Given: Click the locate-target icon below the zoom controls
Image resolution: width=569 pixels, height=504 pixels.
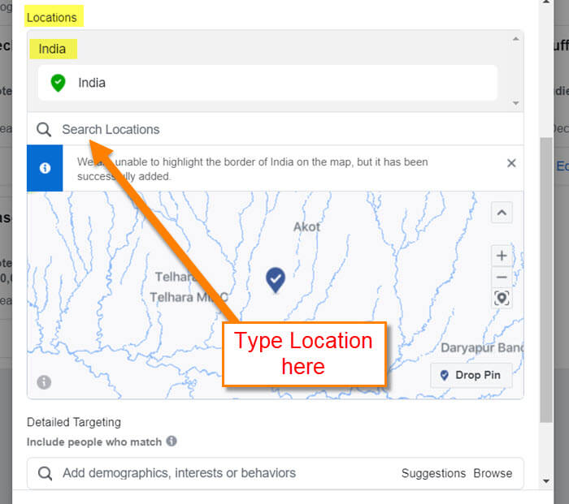Looking at the screenshot, I should coord(502,299).
